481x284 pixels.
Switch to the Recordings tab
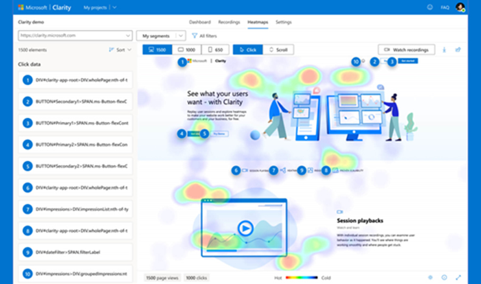coord(229,22)
